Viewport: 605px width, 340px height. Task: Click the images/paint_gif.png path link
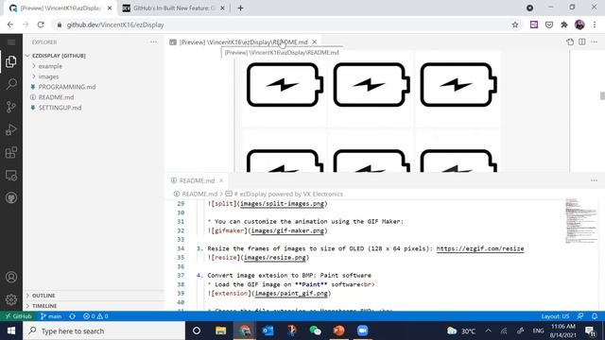pyautogui.click(x=291, y=294)
